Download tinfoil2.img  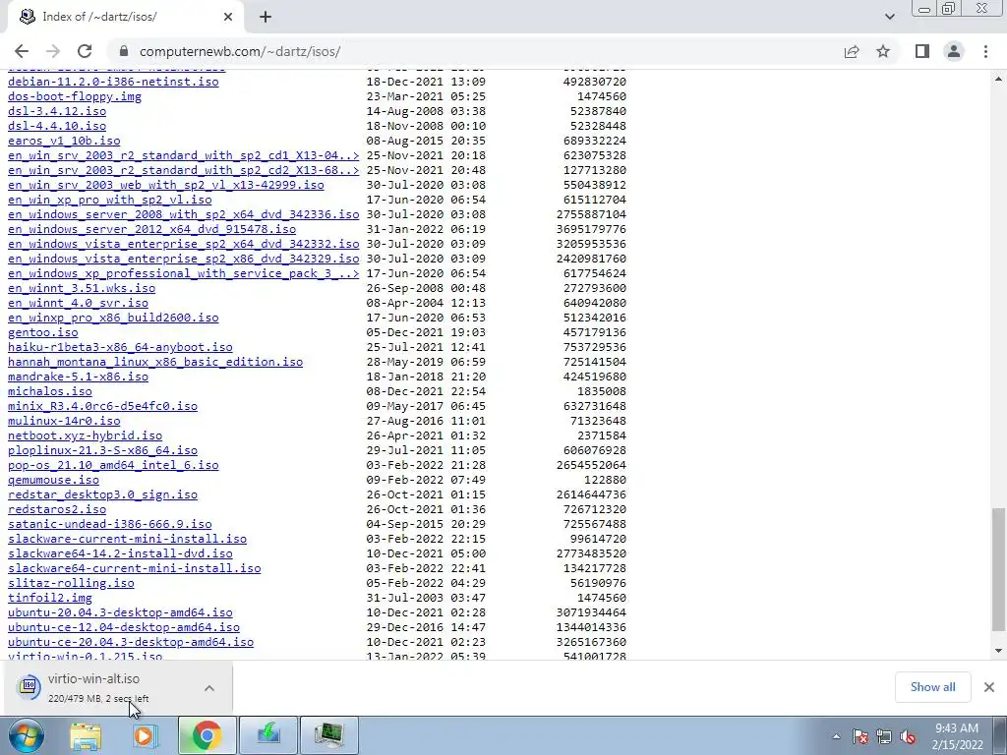tap(50, 599)
